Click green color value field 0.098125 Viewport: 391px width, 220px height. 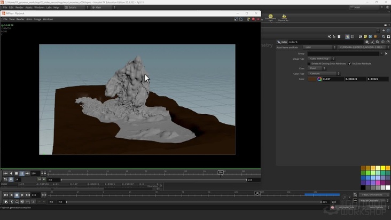(x=355, y=79)
